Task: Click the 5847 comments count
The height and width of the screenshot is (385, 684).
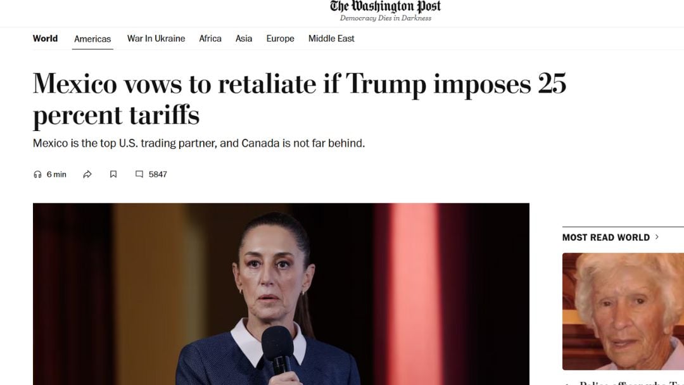Action: point(158,174)
